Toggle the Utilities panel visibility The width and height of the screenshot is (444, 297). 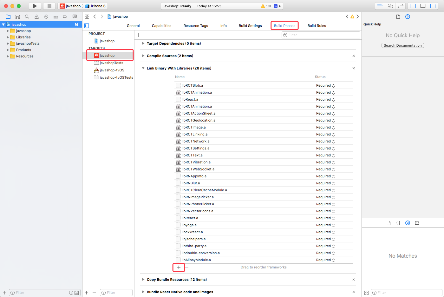point(433,6)
